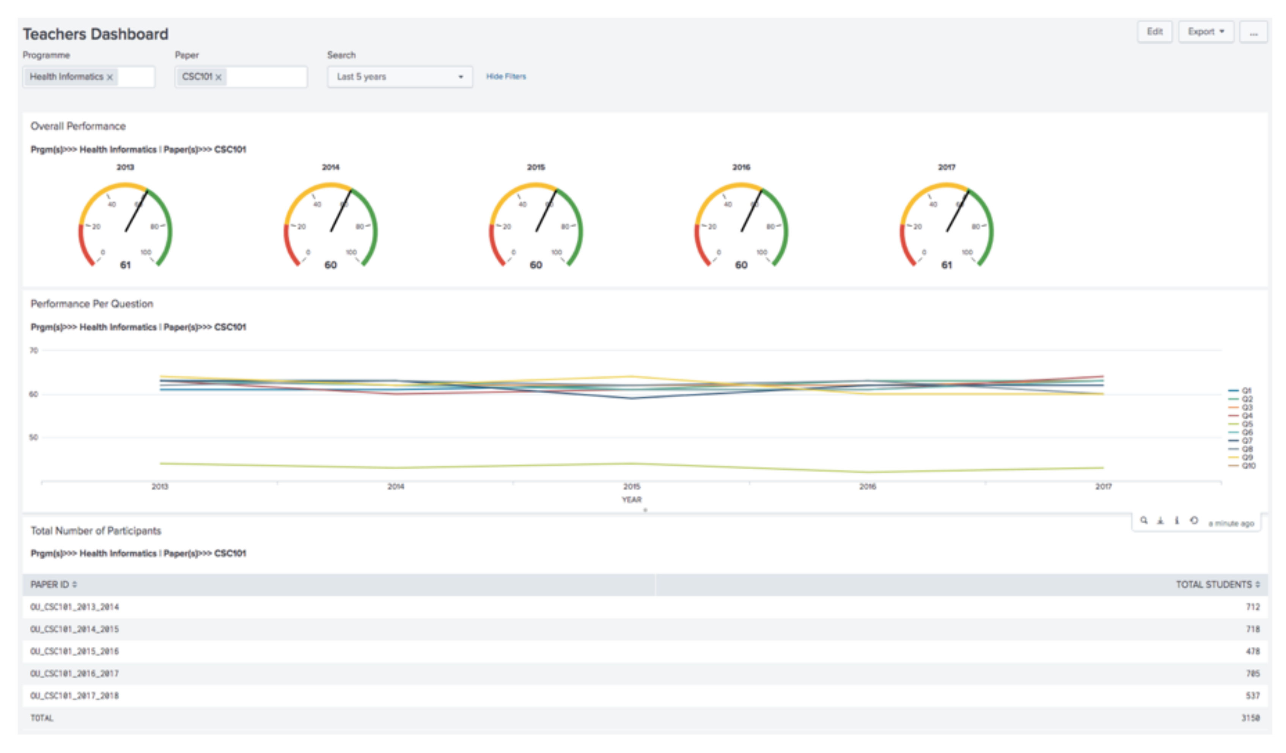
Task: Sort by PAPER ID column arrows
Action: click(x=74, y=585)
